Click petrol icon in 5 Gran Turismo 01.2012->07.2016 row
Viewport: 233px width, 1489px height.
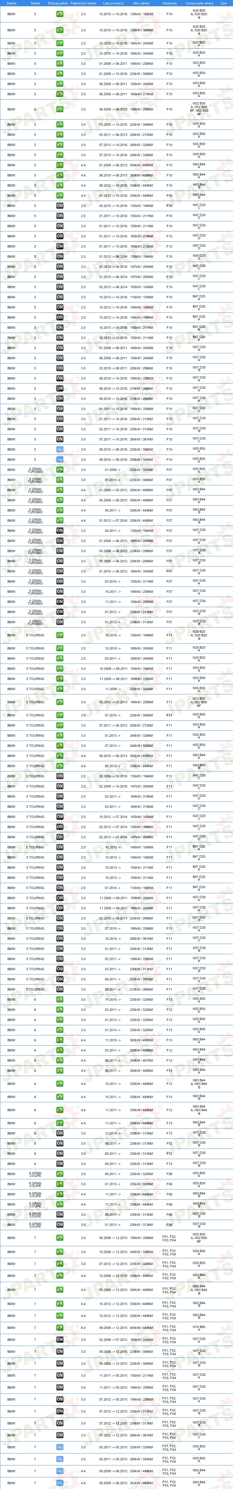pyautogui.click(x=59, y=520)
